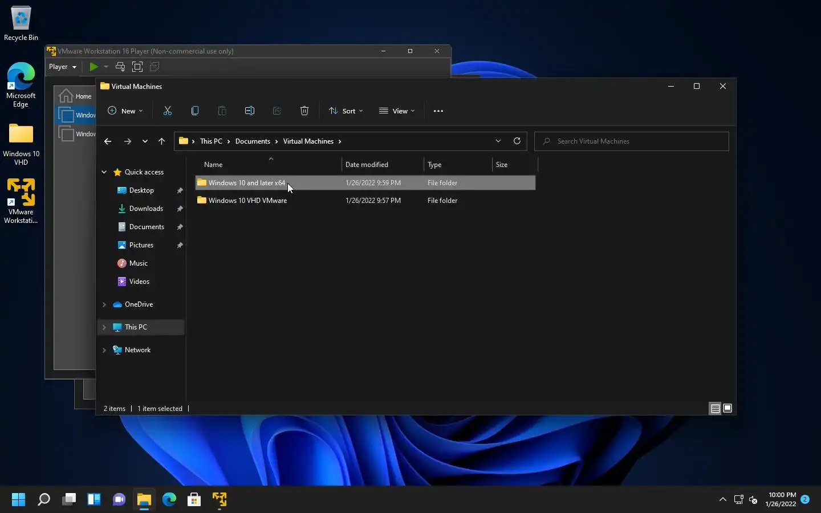The width and height of the screenshot is (821, 513).
Task: Click the Paste icon in File Explorer toolbar
Action: (x=222, y=111)
